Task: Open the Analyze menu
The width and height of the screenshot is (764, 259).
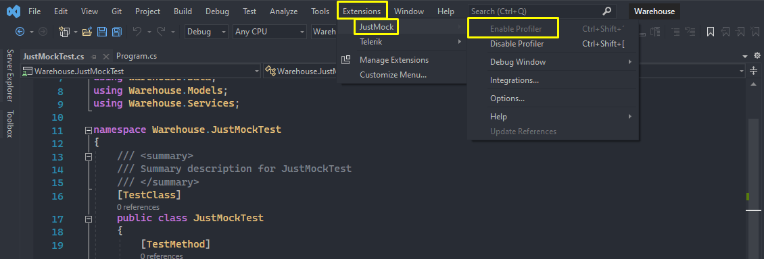Action: [x=283, y=11]
